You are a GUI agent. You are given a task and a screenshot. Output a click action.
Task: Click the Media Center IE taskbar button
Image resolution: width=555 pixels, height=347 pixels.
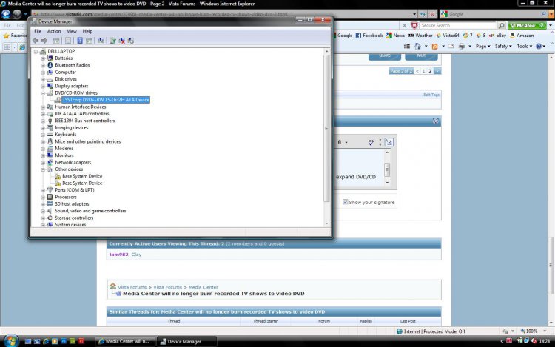point(125,341)
